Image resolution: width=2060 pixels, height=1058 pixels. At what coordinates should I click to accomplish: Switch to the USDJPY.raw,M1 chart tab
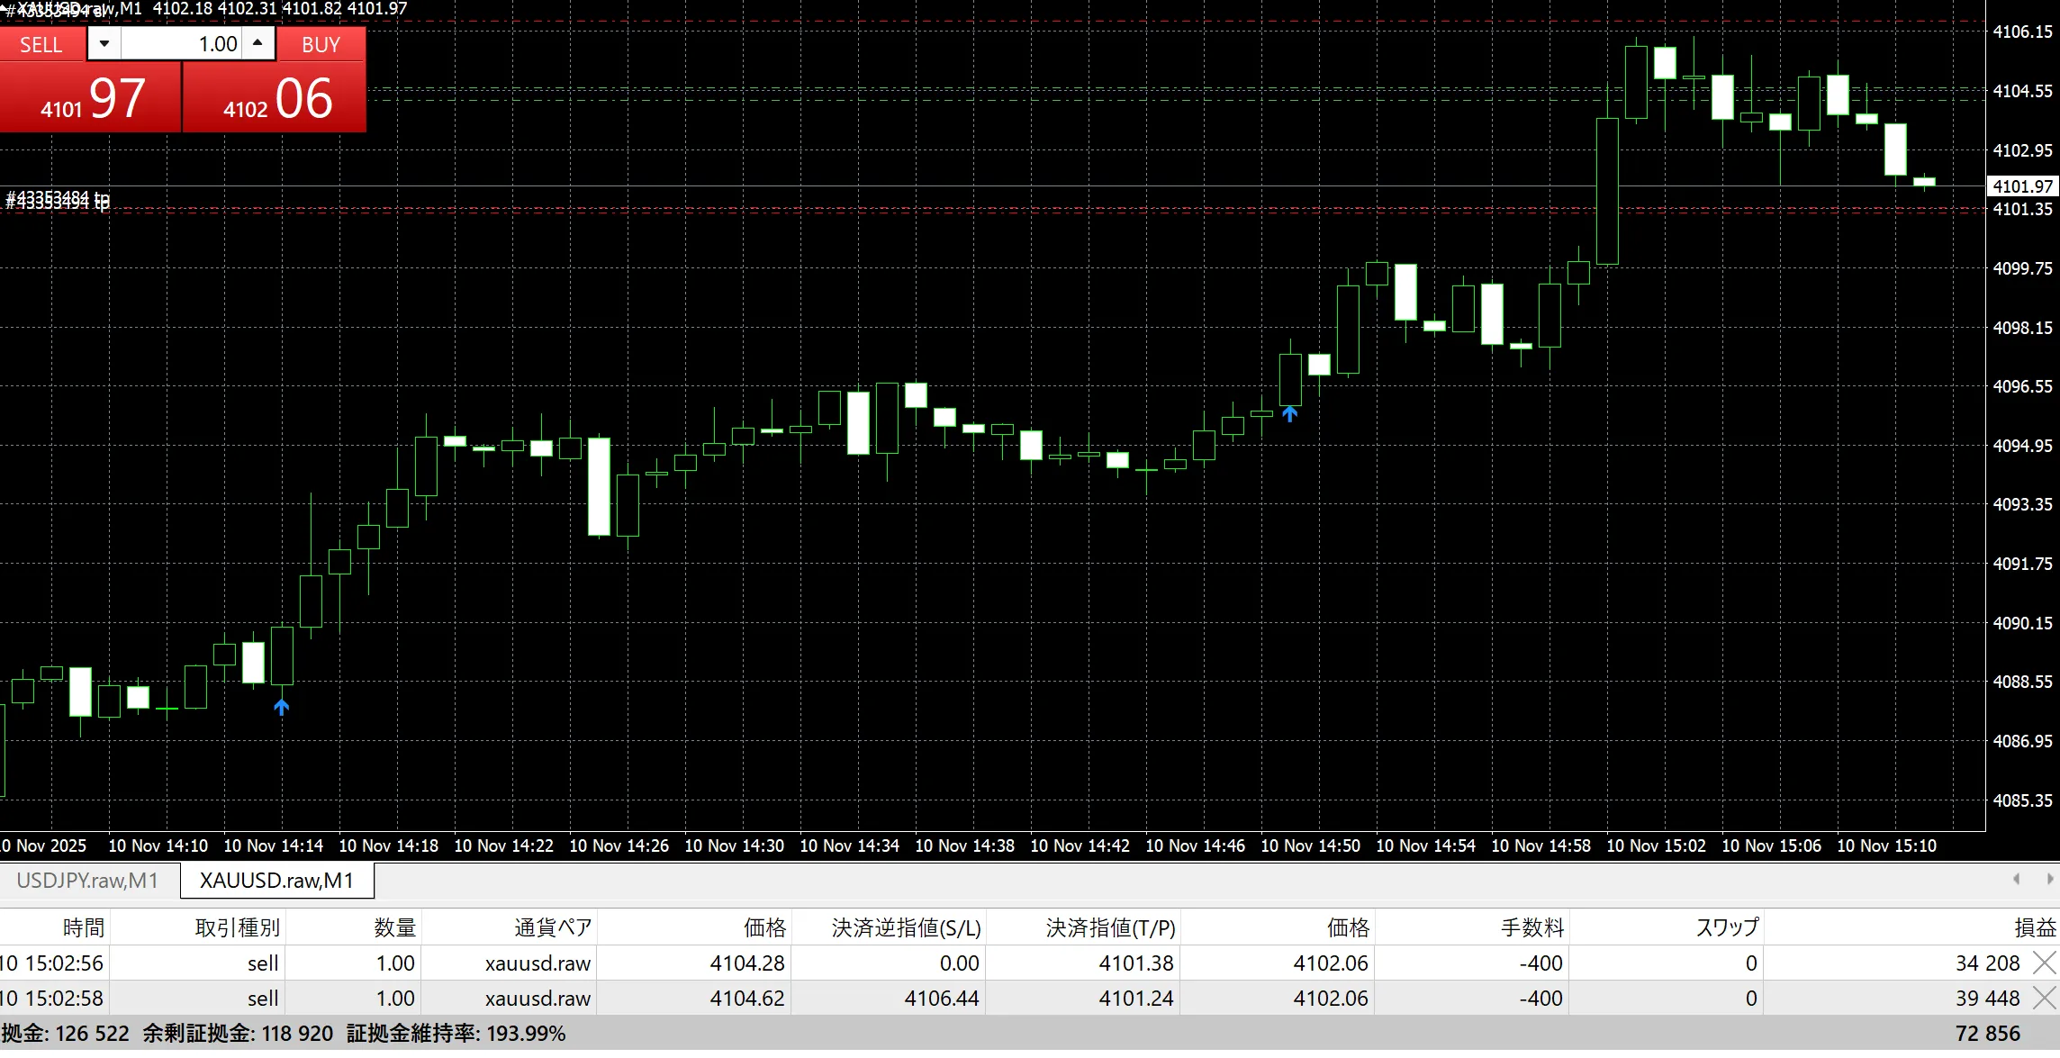pos(87,881)
